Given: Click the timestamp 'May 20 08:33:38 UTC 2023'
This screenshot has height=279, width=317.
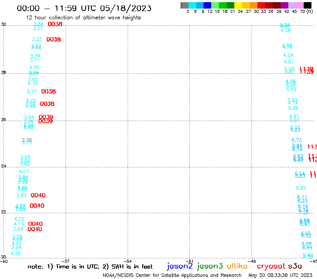Looking at the screenshot, I should click(x=280, y=275).
